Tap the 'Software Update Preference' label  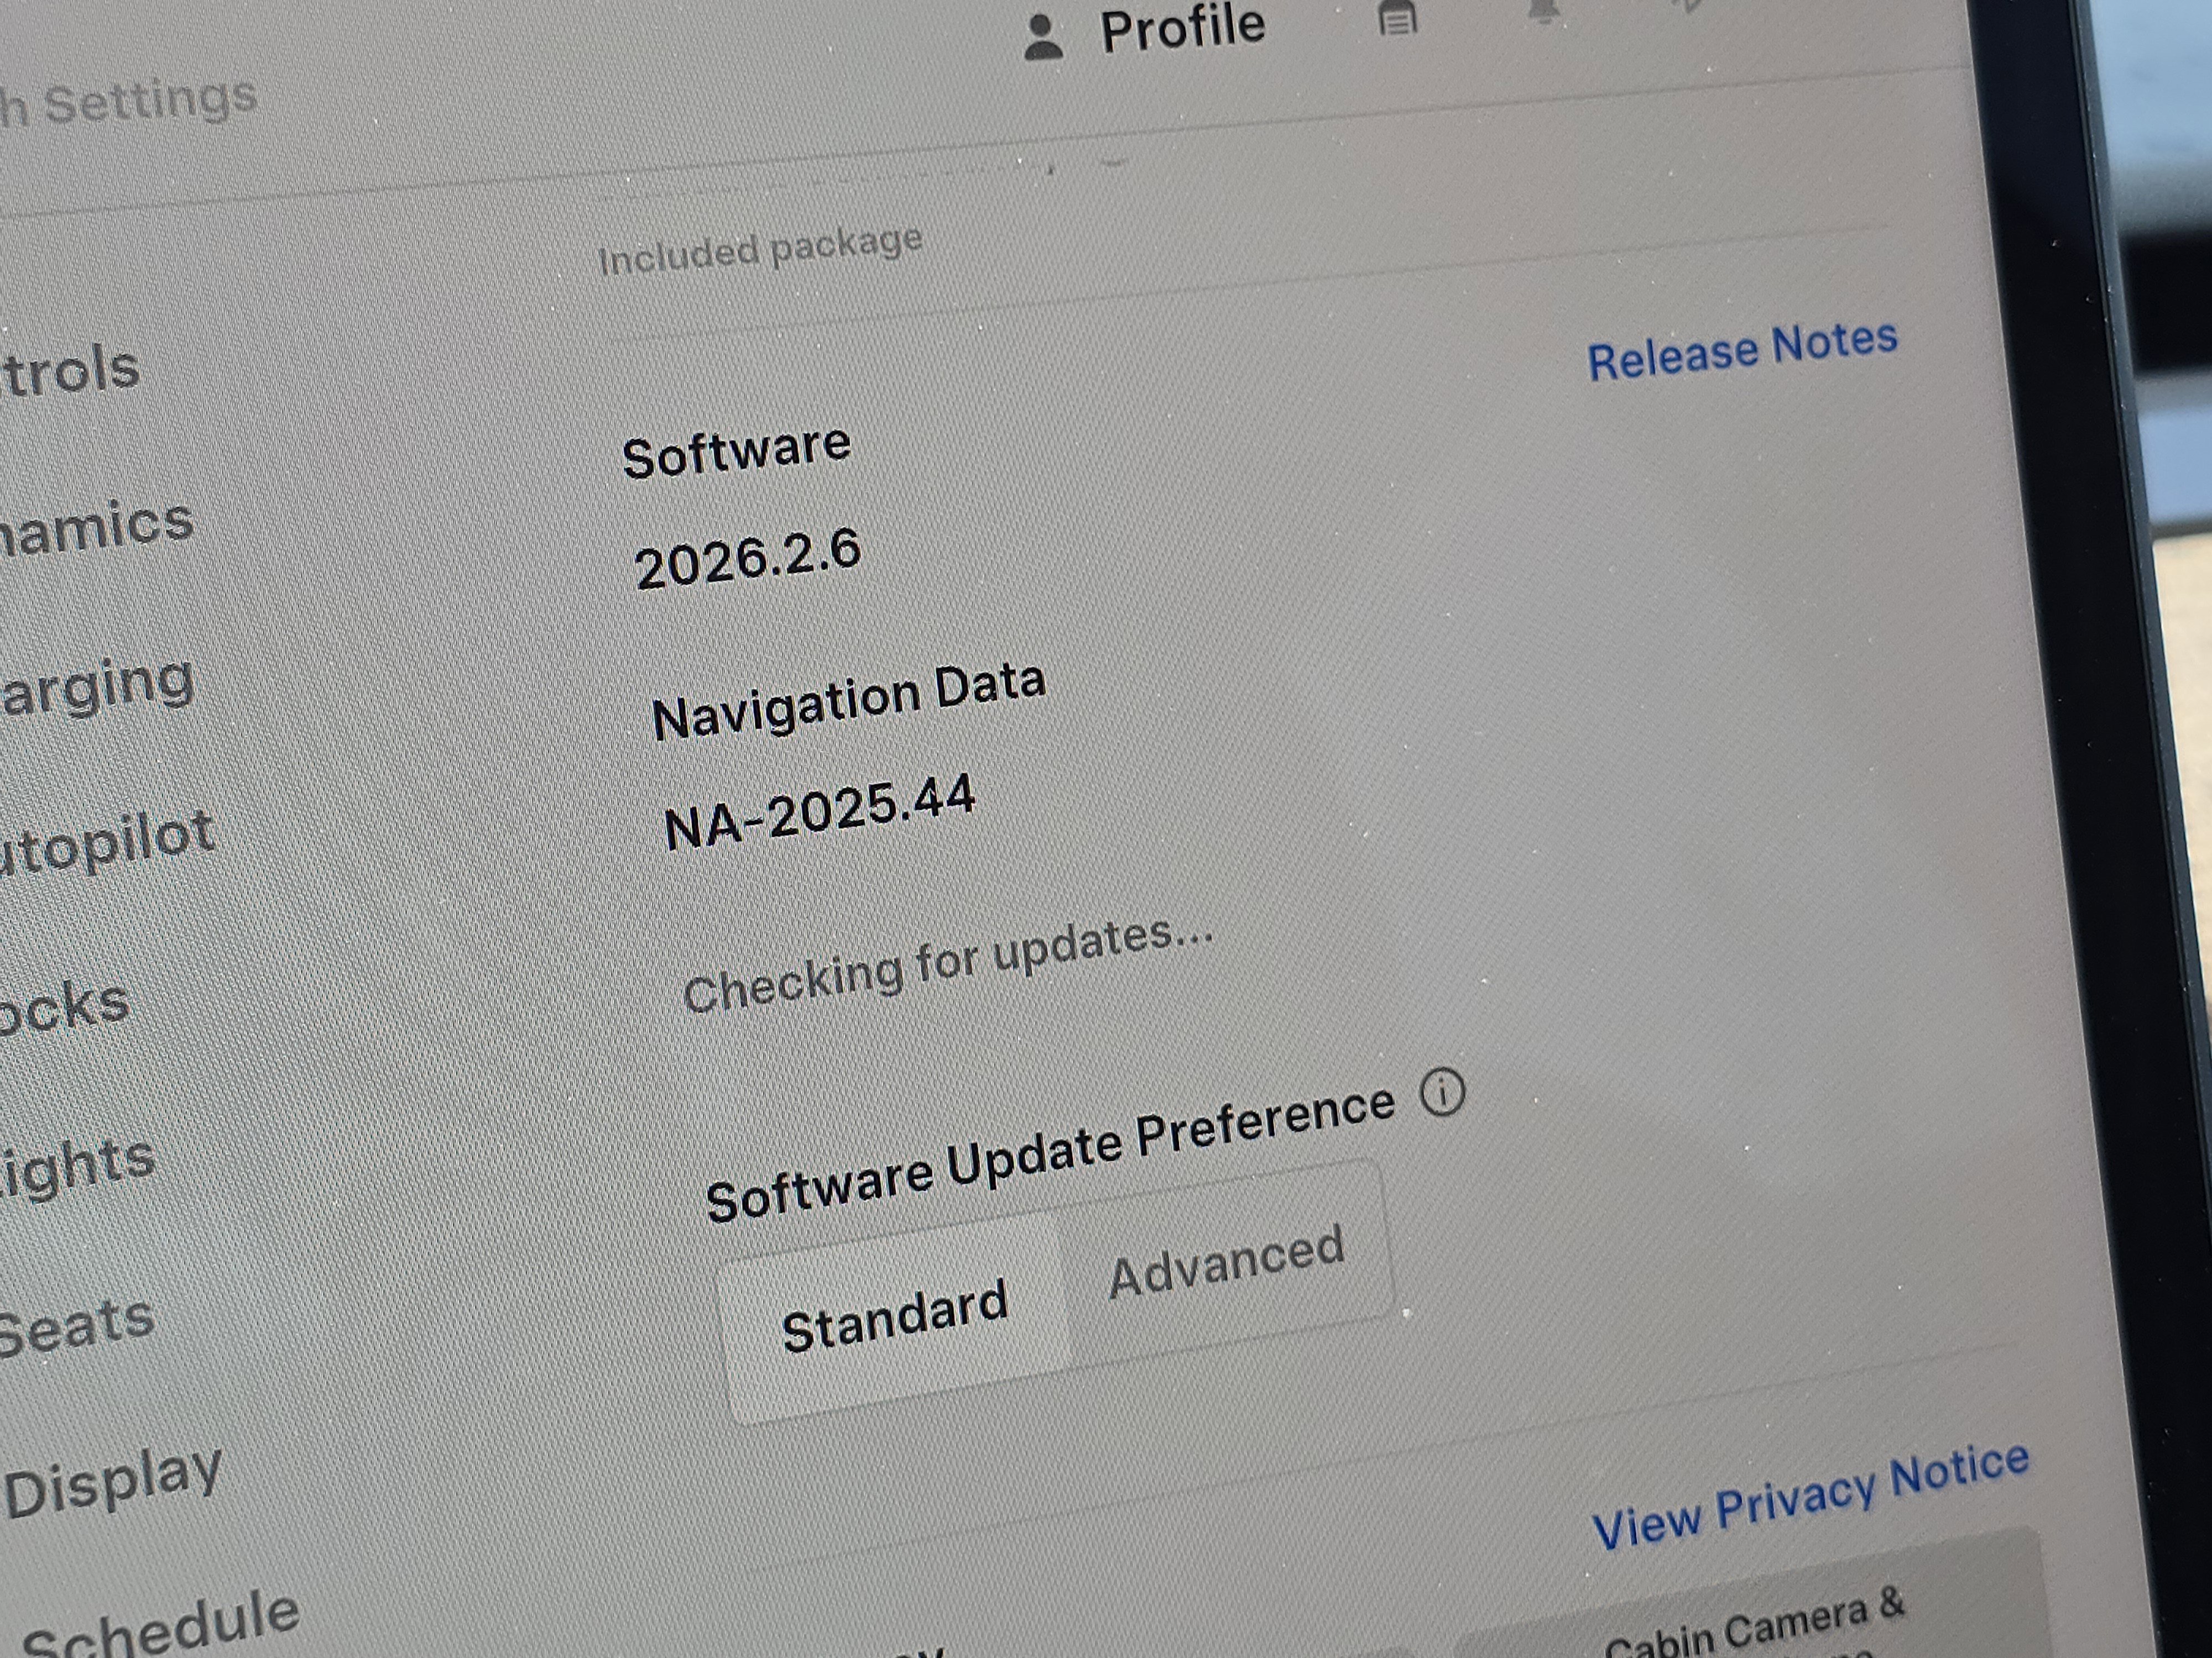pyautogui.click(x=1050, y=1155)
